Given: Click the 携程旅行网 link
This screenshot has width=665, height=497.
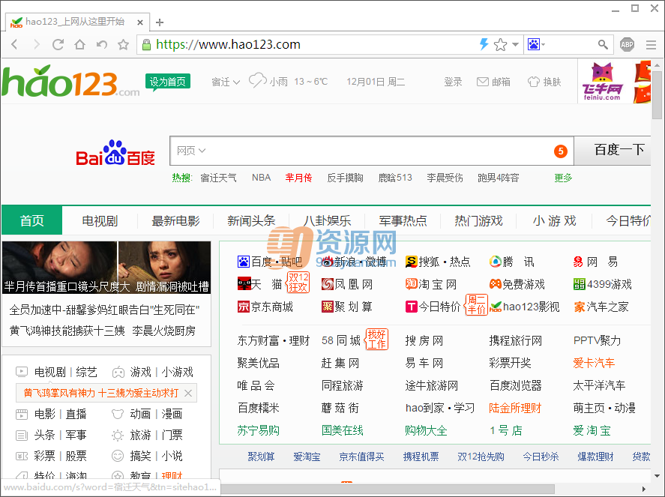Looking at the screenshot, I should pos(515,340).
